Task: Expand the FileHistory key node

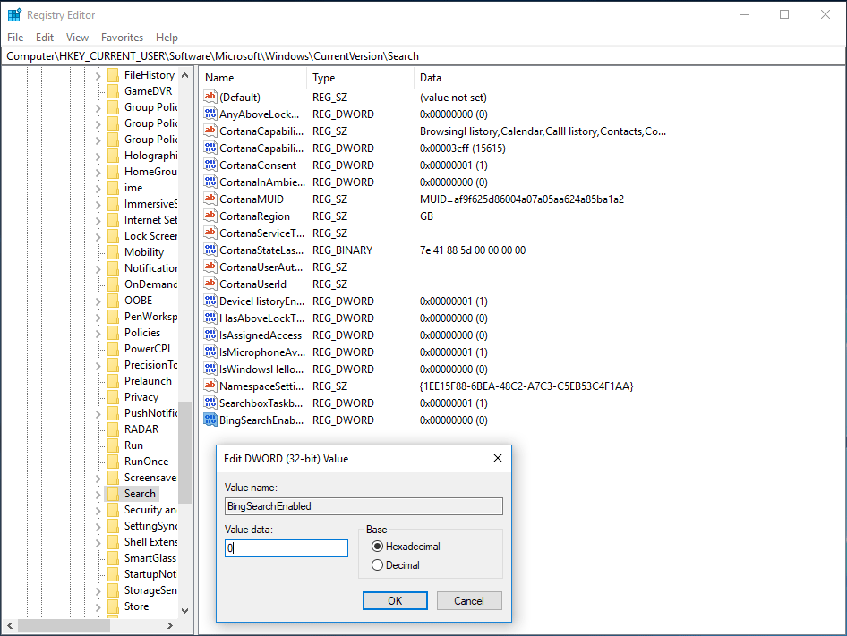Action: click(x=98, y=75)
